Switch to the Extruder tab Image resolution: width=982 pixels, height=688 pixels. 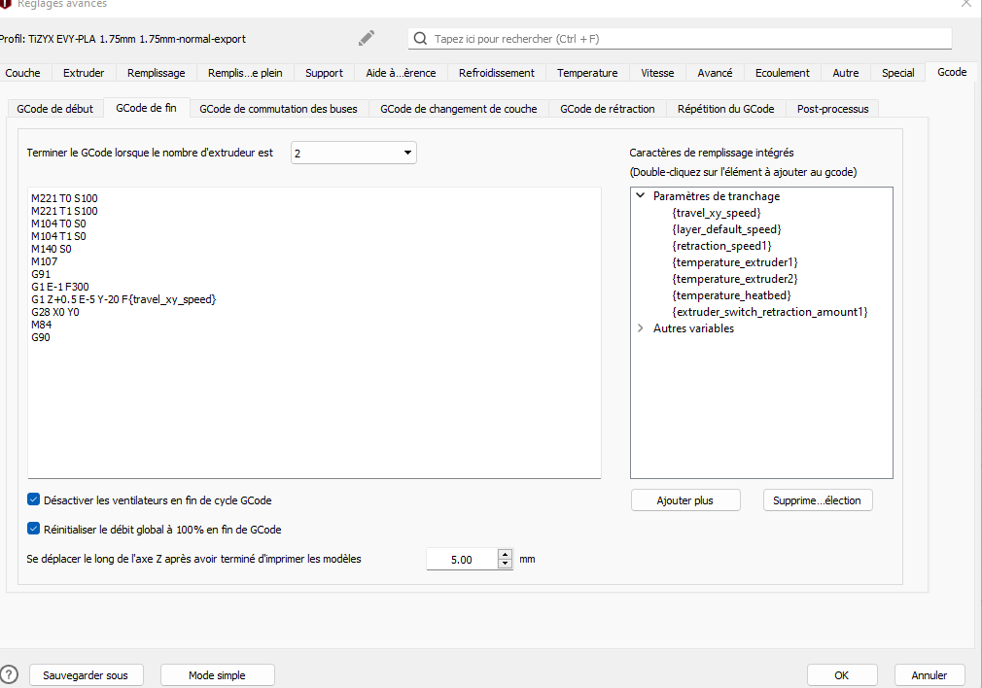(x=84, y=73)
